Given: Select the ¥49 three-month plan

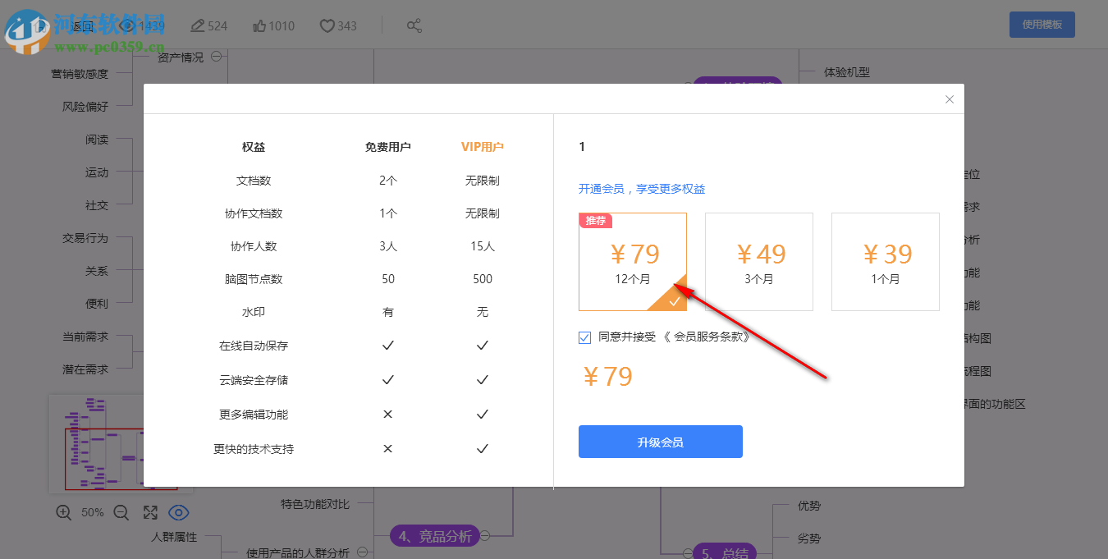Looking at the screenshot, I should (758, 261).
